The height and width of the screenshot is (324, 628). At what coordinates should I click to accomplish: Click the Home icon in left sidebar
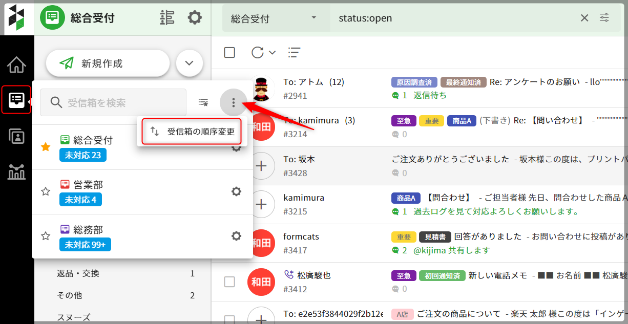pyautogui.click(x=16, y=65)
